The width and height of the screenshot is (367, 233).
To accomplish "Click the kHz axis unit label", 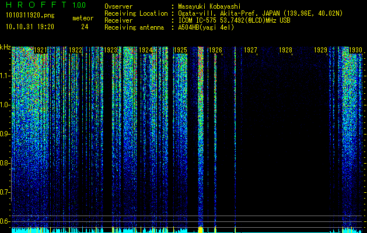I will (5, 47).
